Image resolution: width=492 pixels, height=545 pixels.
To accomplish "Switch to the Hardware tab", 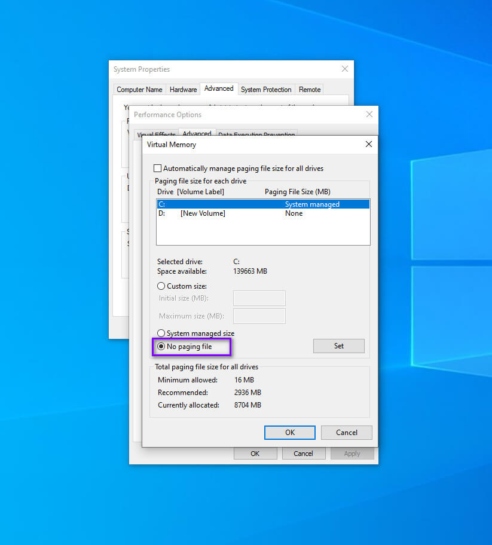I will click(x=184, y=89).
